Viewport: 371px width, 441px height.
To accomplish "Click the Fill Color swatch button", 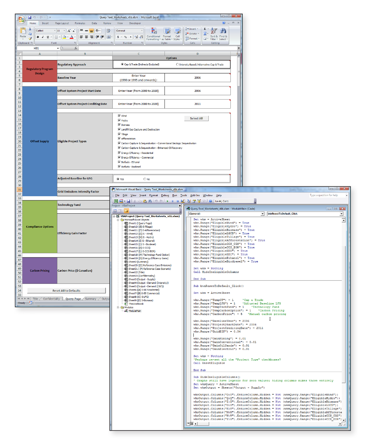I will coord(64,37).
